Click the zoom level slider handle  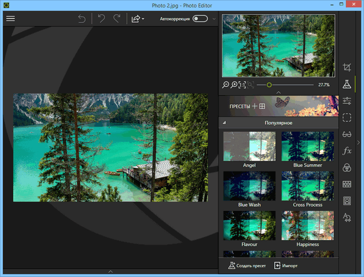pos(269,84)
